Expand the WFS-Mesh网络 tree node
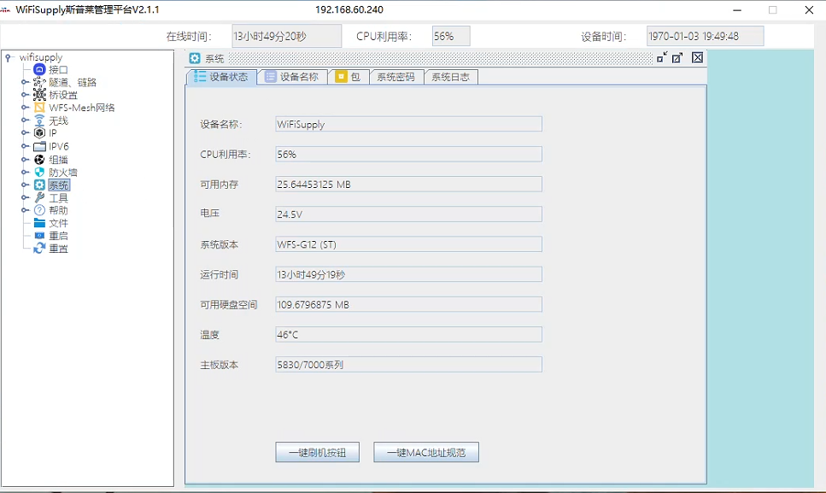Screen dimensions: 826x493 pyautogui.click(x=25, y=108)
